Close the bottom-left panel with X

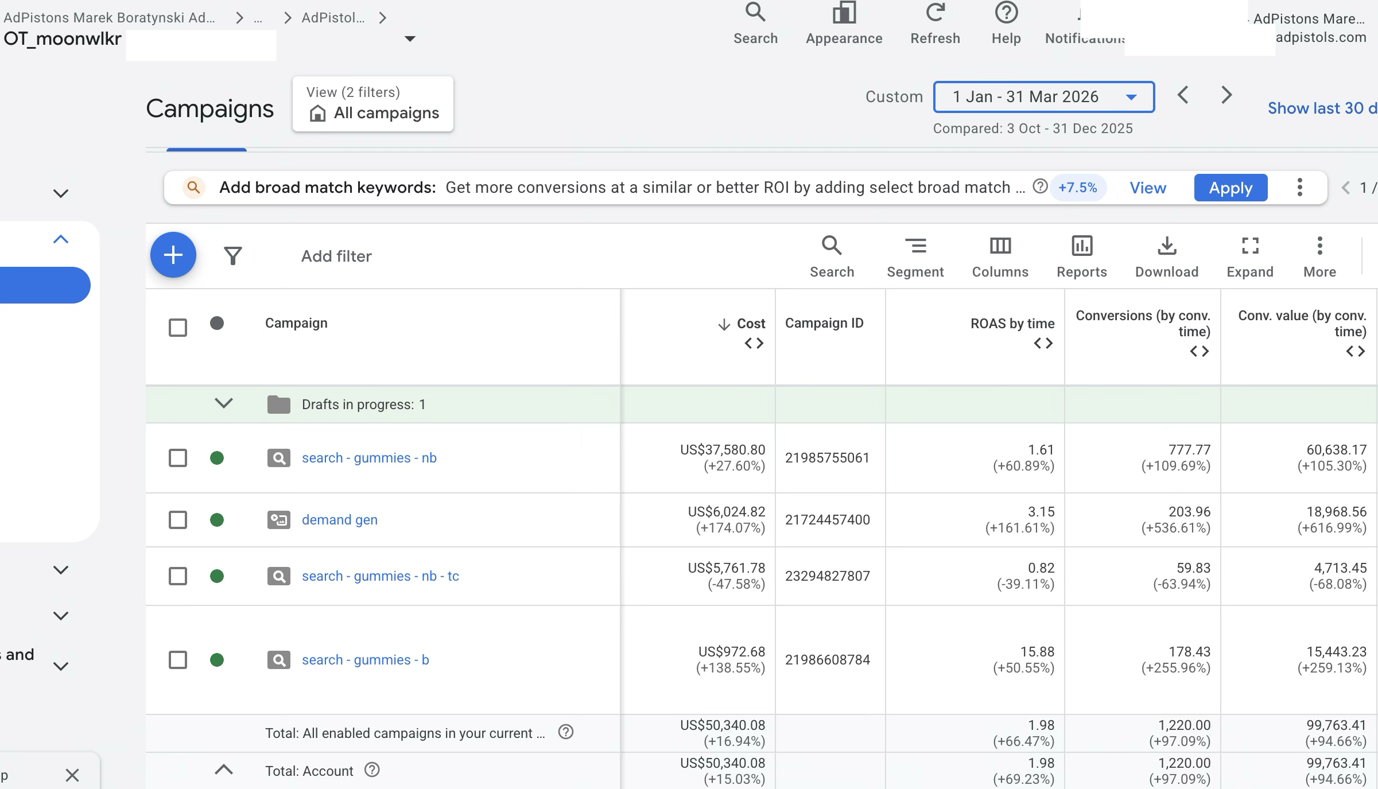click(72, 775)
